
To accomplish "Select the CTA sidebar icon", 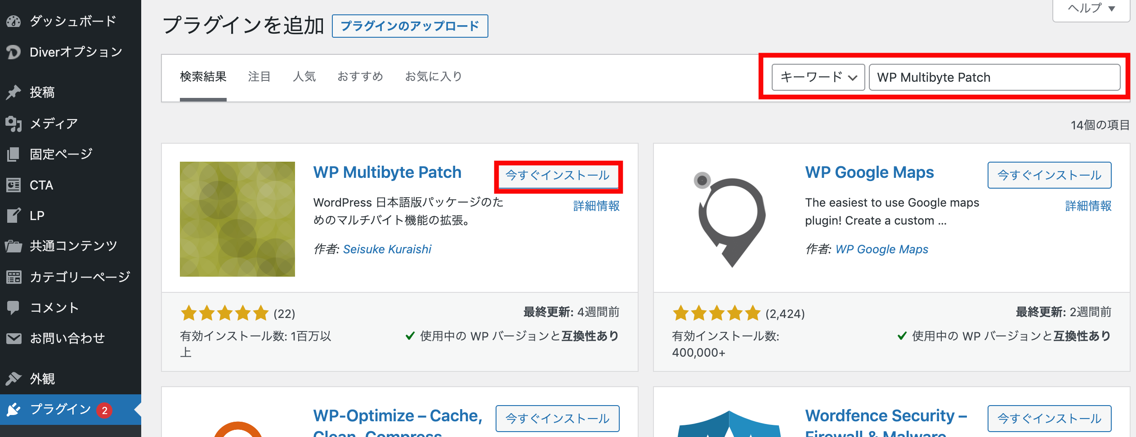I will click(14, 185).
